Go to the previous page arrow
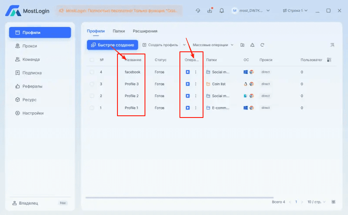Viewport: 348px width, 215px height. pos(290,202)
